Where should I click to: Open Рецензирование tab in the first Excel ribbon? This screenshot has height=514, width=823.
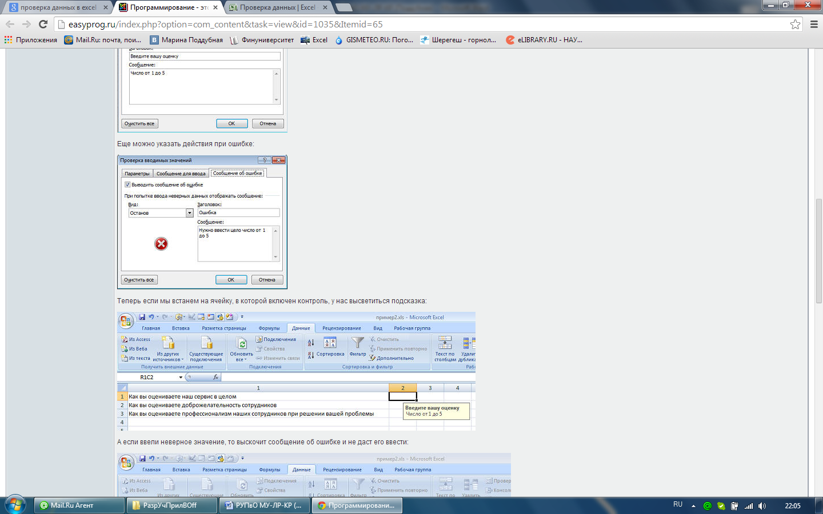[342, 328]
